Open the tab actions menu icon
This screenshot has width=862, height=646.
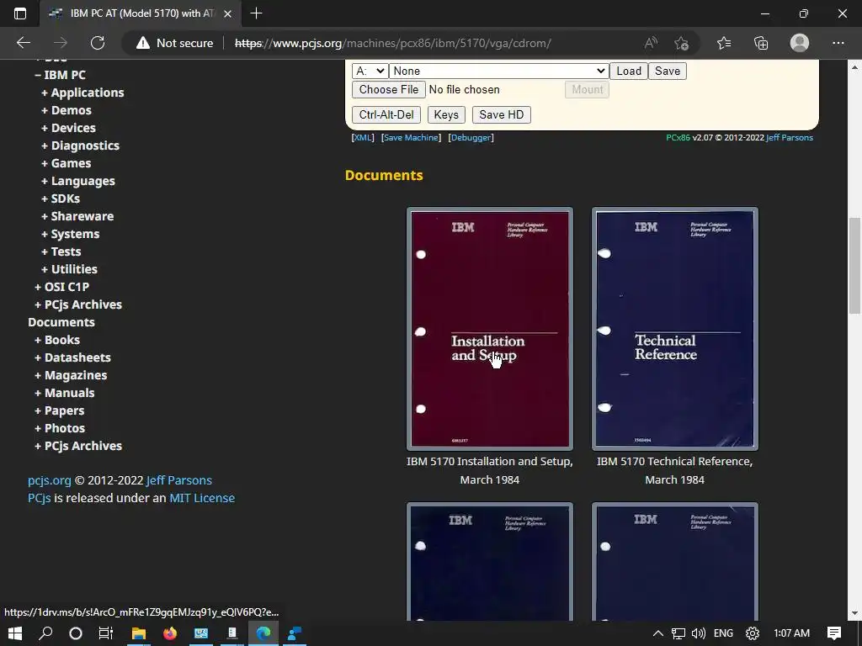20,13
